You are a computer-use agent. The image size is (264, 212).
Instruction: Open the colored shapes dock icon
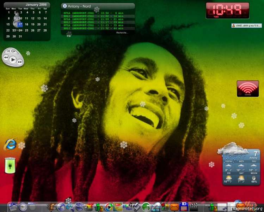pos(165,207)
